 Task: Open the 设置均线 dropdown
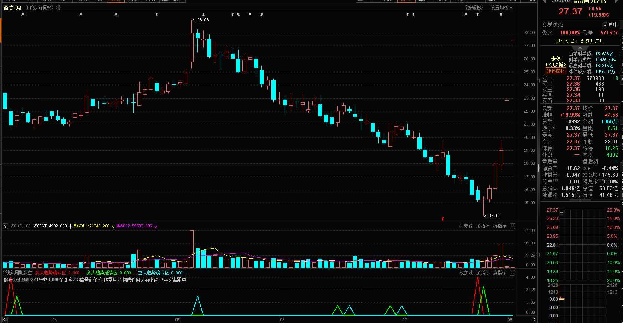point(501,7)
